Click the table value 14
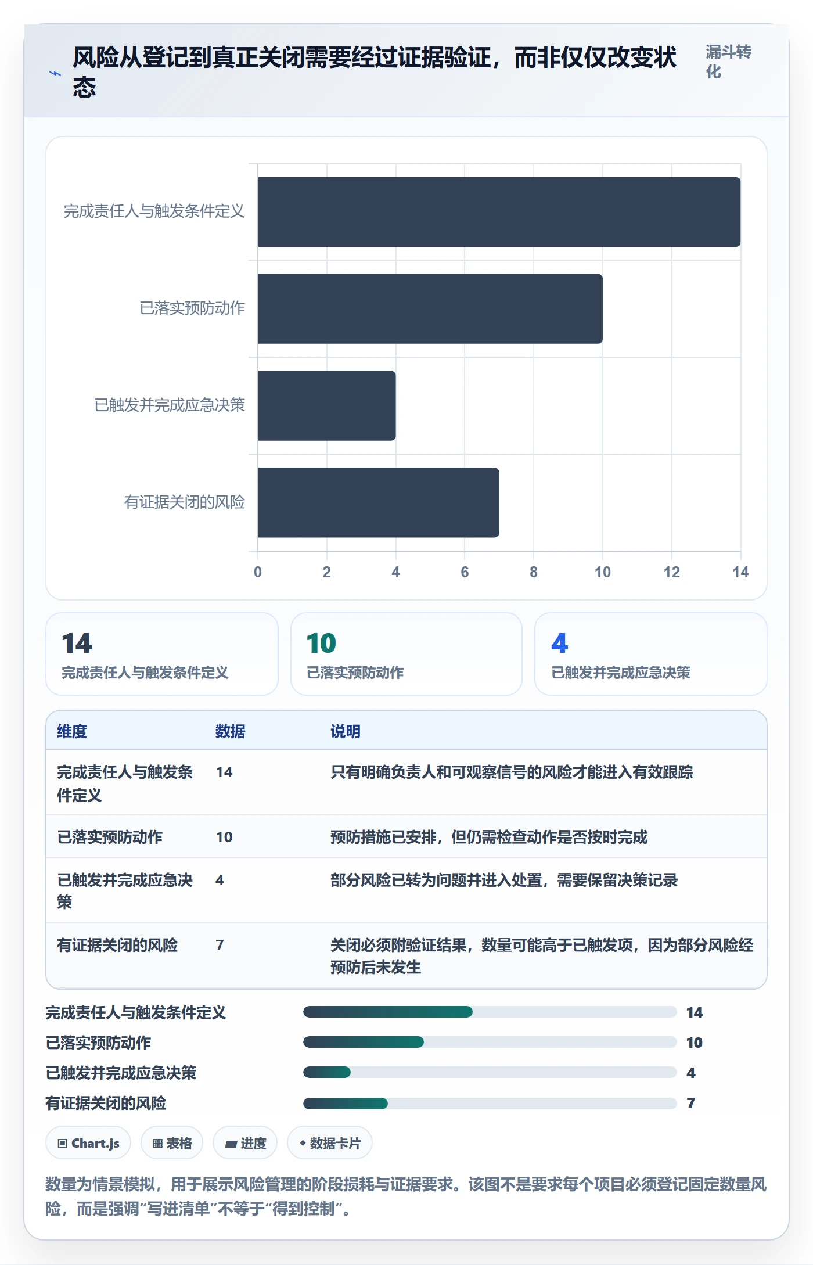Image resolution: width=813 pixels, height=1265 pixels. tap(224, 772)
